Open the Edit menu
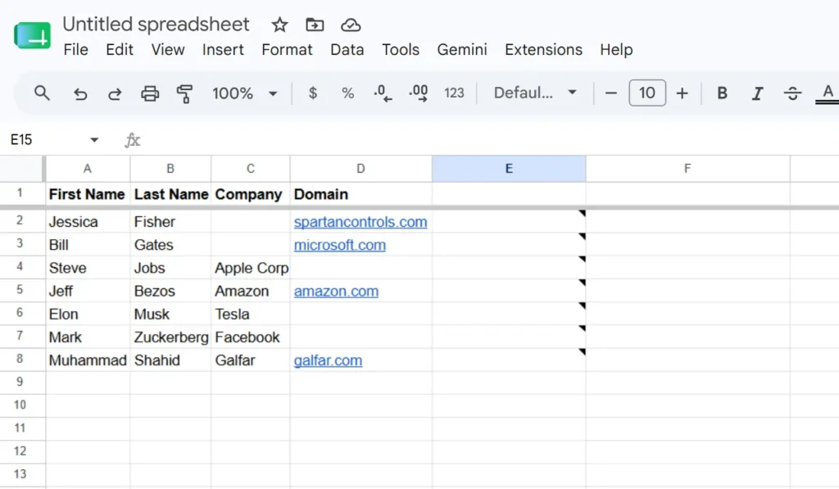 120,50
